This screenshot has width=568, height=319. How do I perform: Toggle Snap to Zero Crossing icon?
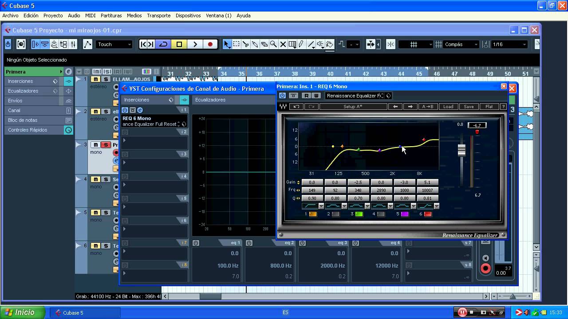tap(390, 44)
